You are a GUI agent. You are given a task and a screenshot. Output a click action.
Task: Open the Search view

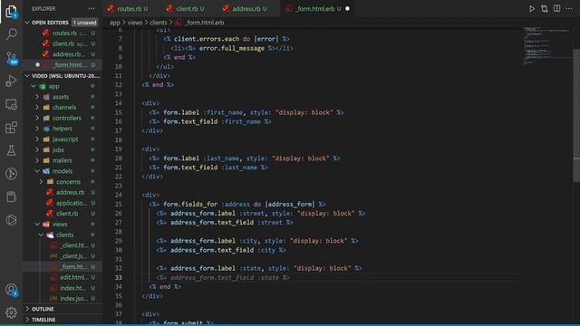[11, 34]
